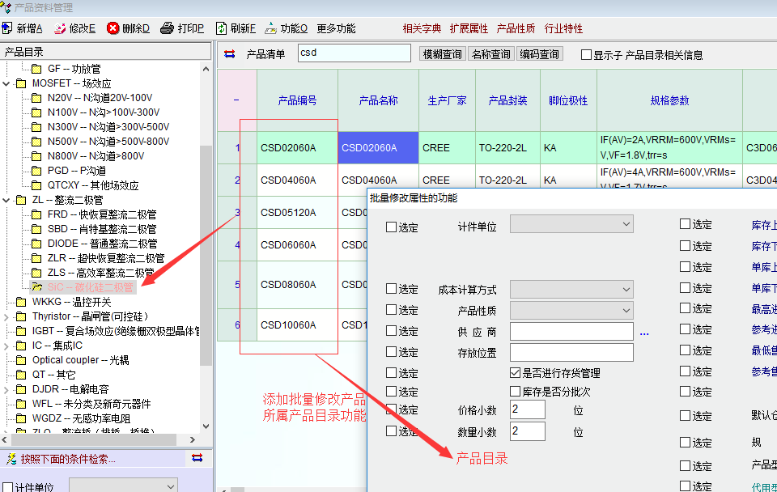Open the 更多功能 menu
Viewport: 777px width, 492px height.
[x=336, y=28]
